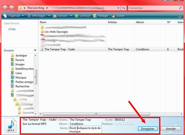Open the Lecture dropdown arrow
Viewport: 185px width, 135px height.
tap(71, 16)
